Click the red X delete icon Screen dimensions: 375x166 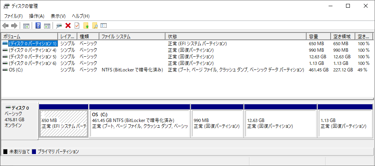click(68, 25)
